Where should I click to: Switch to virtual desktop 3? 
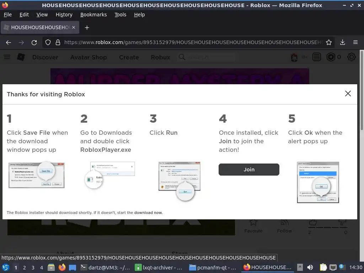click(33, 268)
